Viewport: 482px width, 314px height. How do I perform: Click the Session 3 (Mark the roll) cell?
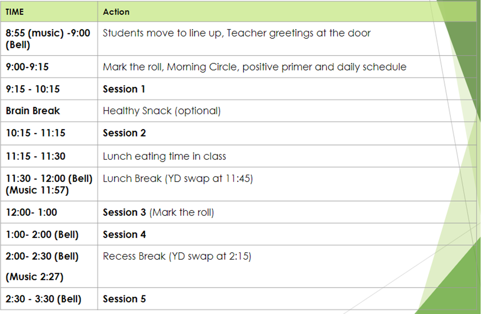158,212
